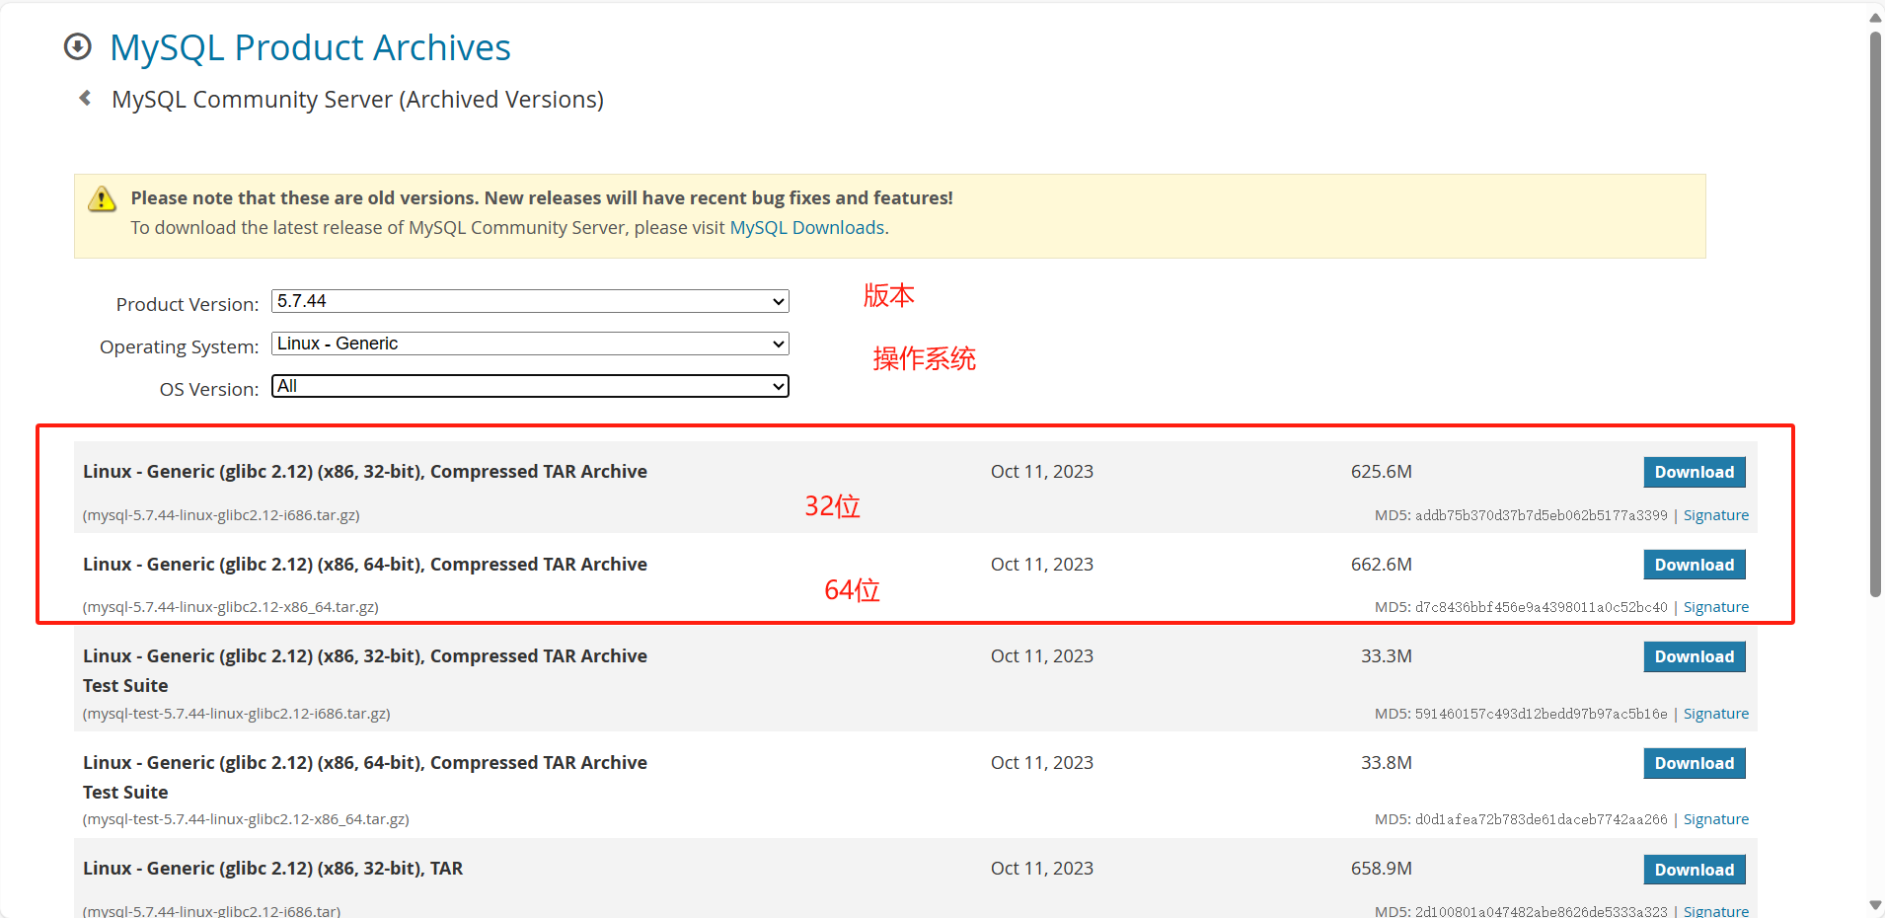The image size is (1885, 918).
Task: Click the OS Version label
Action: (x=209, y=389)
